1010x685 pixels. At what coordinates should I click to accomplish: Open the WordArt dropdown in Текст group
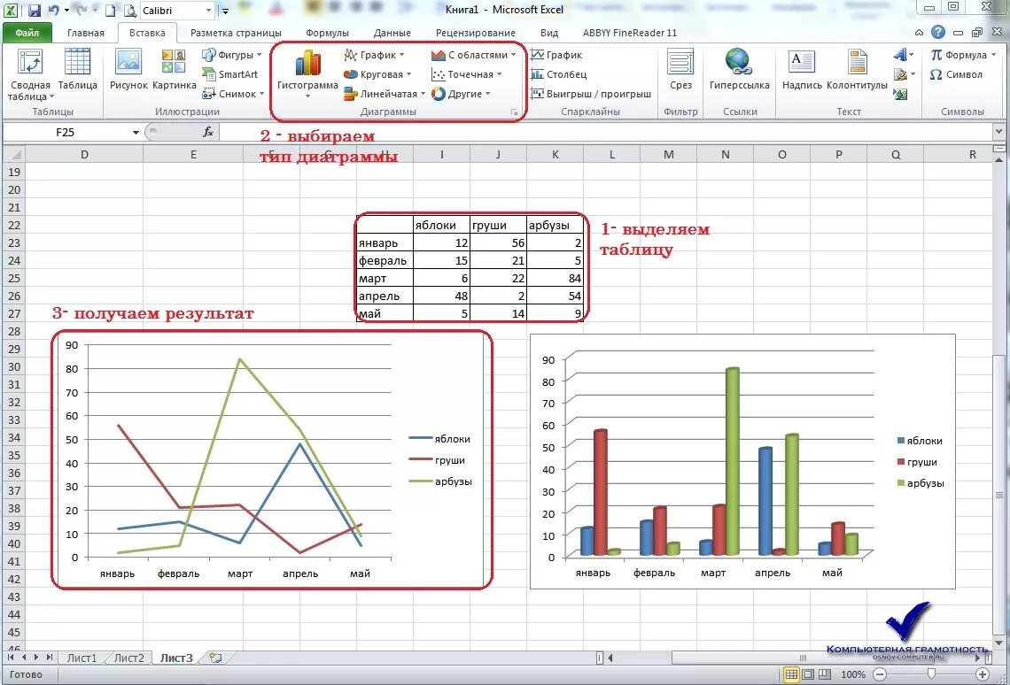click(903, 55)
